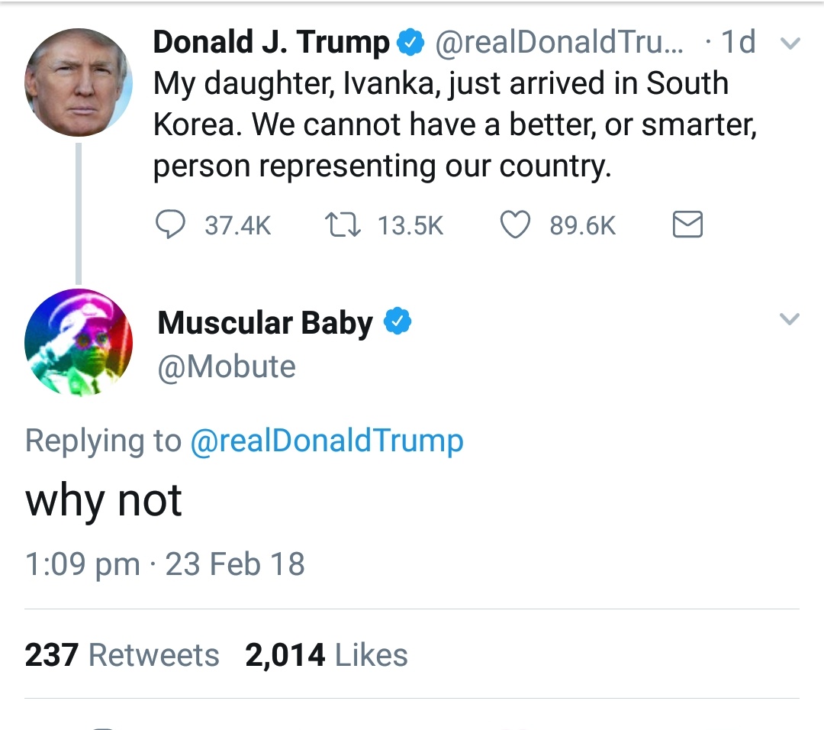The image size is (824, 730).
Task: Click the @realDonaldTru... handle in the tweet header
Action: (558, 43)
